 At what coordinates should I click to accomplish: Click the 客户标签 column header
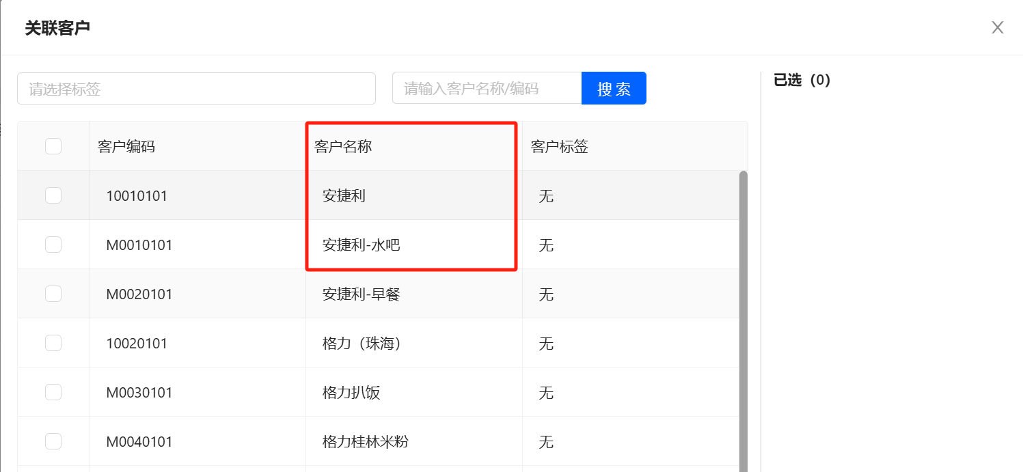[560, 146]
